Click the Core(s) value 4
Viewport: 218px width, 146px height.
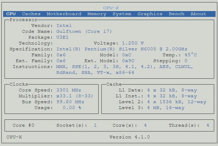click(x=145, y=125)
